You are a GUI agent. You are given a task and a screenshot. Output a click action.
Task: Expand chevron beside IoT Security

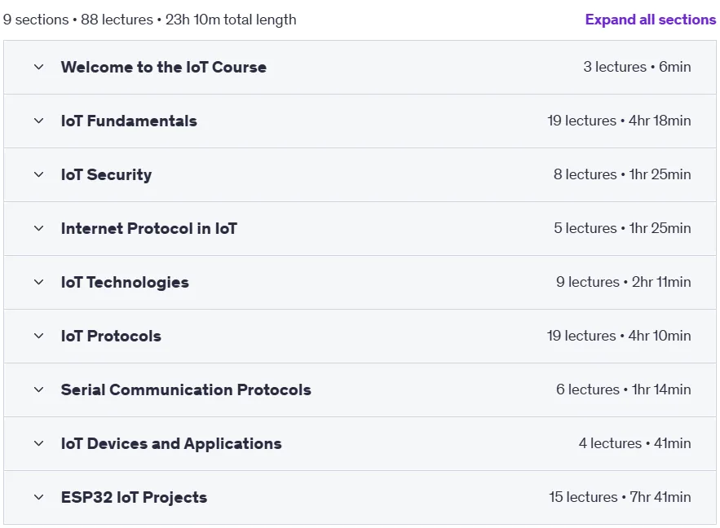coord(39,174)
